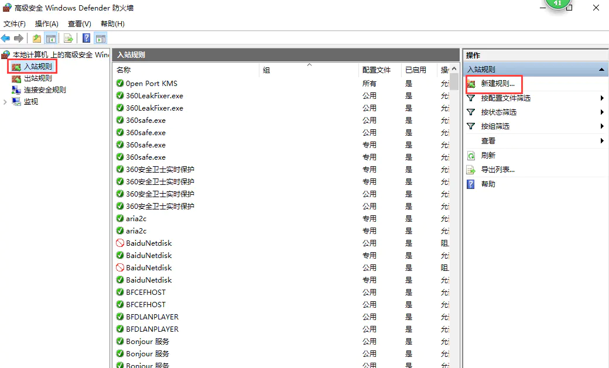Click the Forward arrow in toolbar
The height and width of the screenshot is (368, 609).
[19, 39]
